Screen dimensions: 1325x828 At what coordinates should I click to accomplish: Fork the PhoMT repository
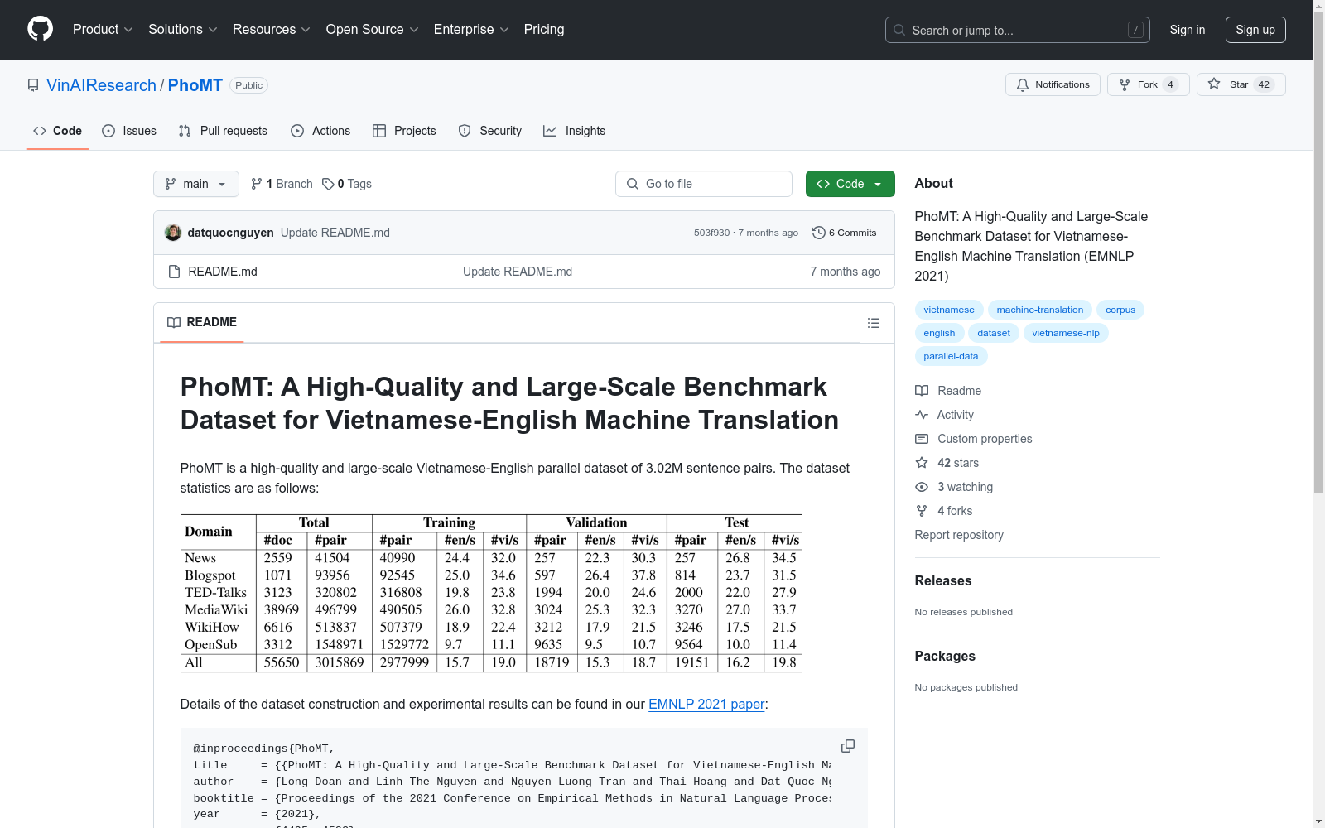[x=1148, y=84]
